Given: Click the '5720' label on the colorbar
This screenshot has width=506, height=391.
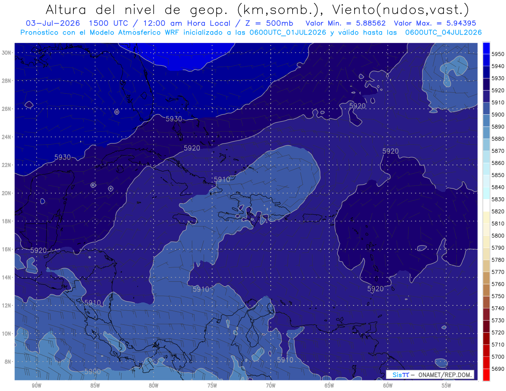Looking at the screenshot, I should coord(498,332).
